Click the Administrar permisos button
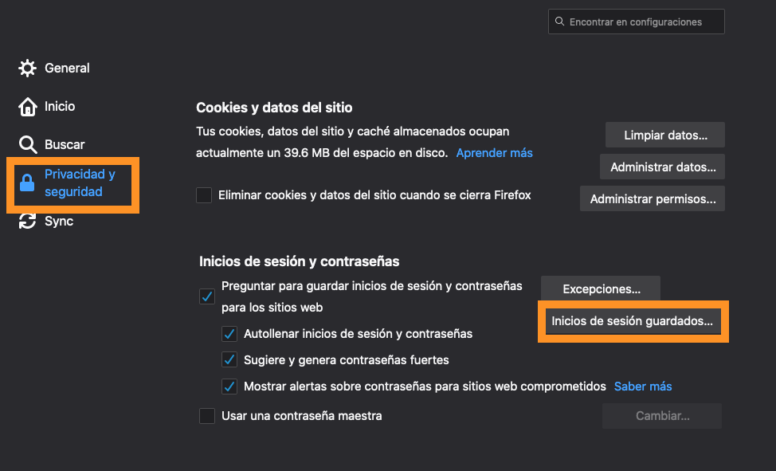This screenshot has height=471, width=776. pyautogui.click(x=653, y=199)
